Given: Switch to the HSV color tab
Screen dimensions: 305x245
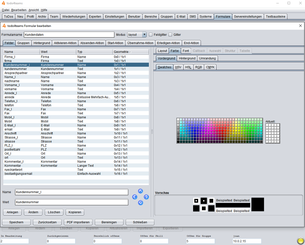Looking at the screenshot, I should [178, 67].
